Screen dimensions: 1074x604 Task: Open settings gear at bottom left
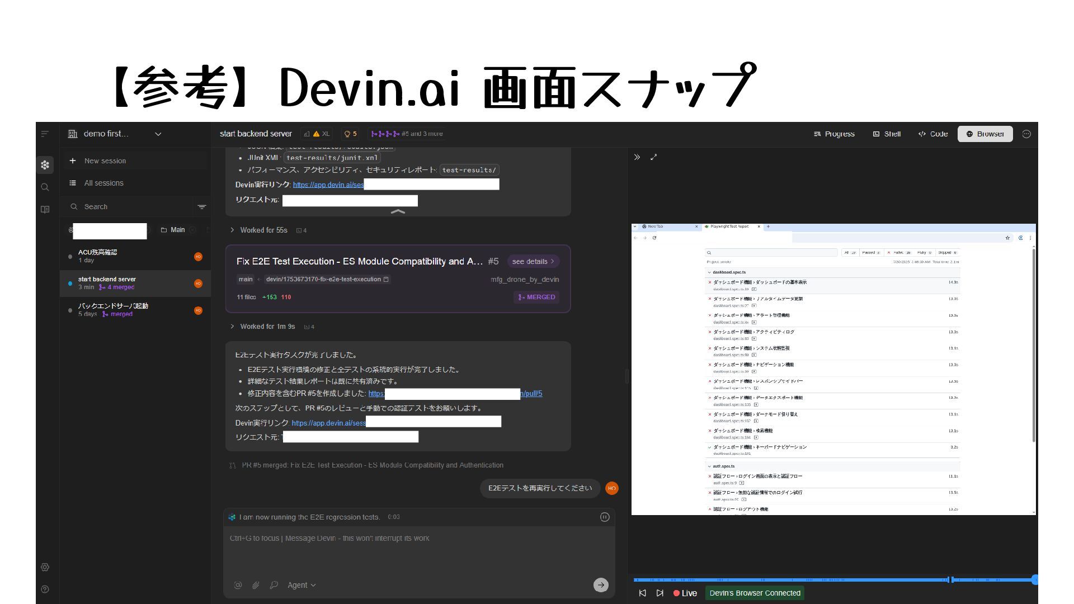click(45, 567)
